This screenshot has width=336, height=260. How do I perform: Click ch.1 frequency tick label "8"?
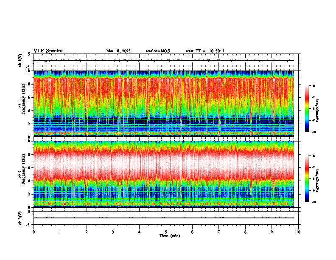pyautogui.click(x=30, y=84)
